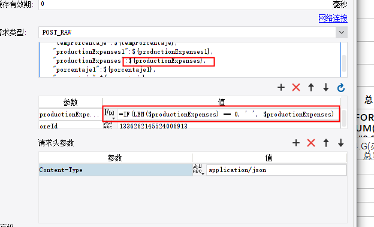Open the Content-Type value type selector
This screenshot has height=227, width=374.
198,170
